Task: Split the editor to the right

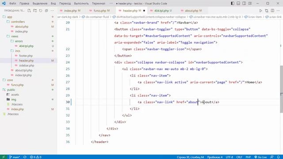Action: [x=272, y=11]
